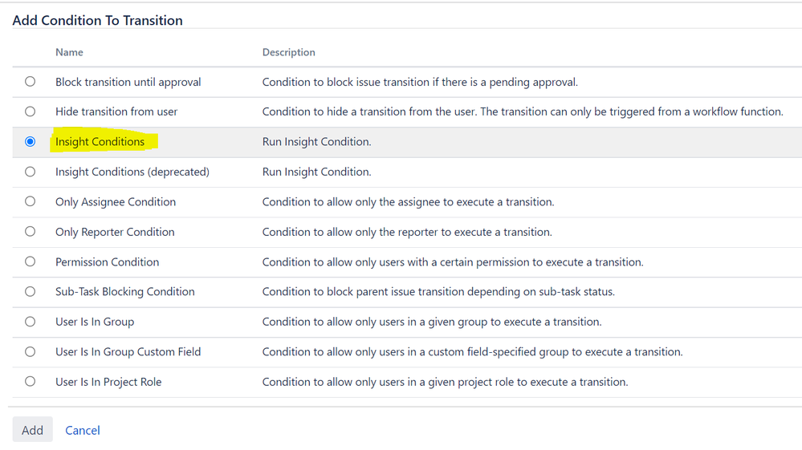Click the Sub-Task Blocking Condition description text

438,292
